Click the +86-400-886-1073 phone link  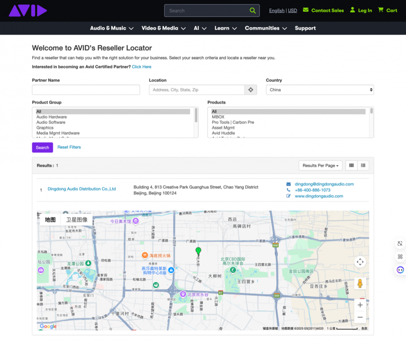click(312, 190)
